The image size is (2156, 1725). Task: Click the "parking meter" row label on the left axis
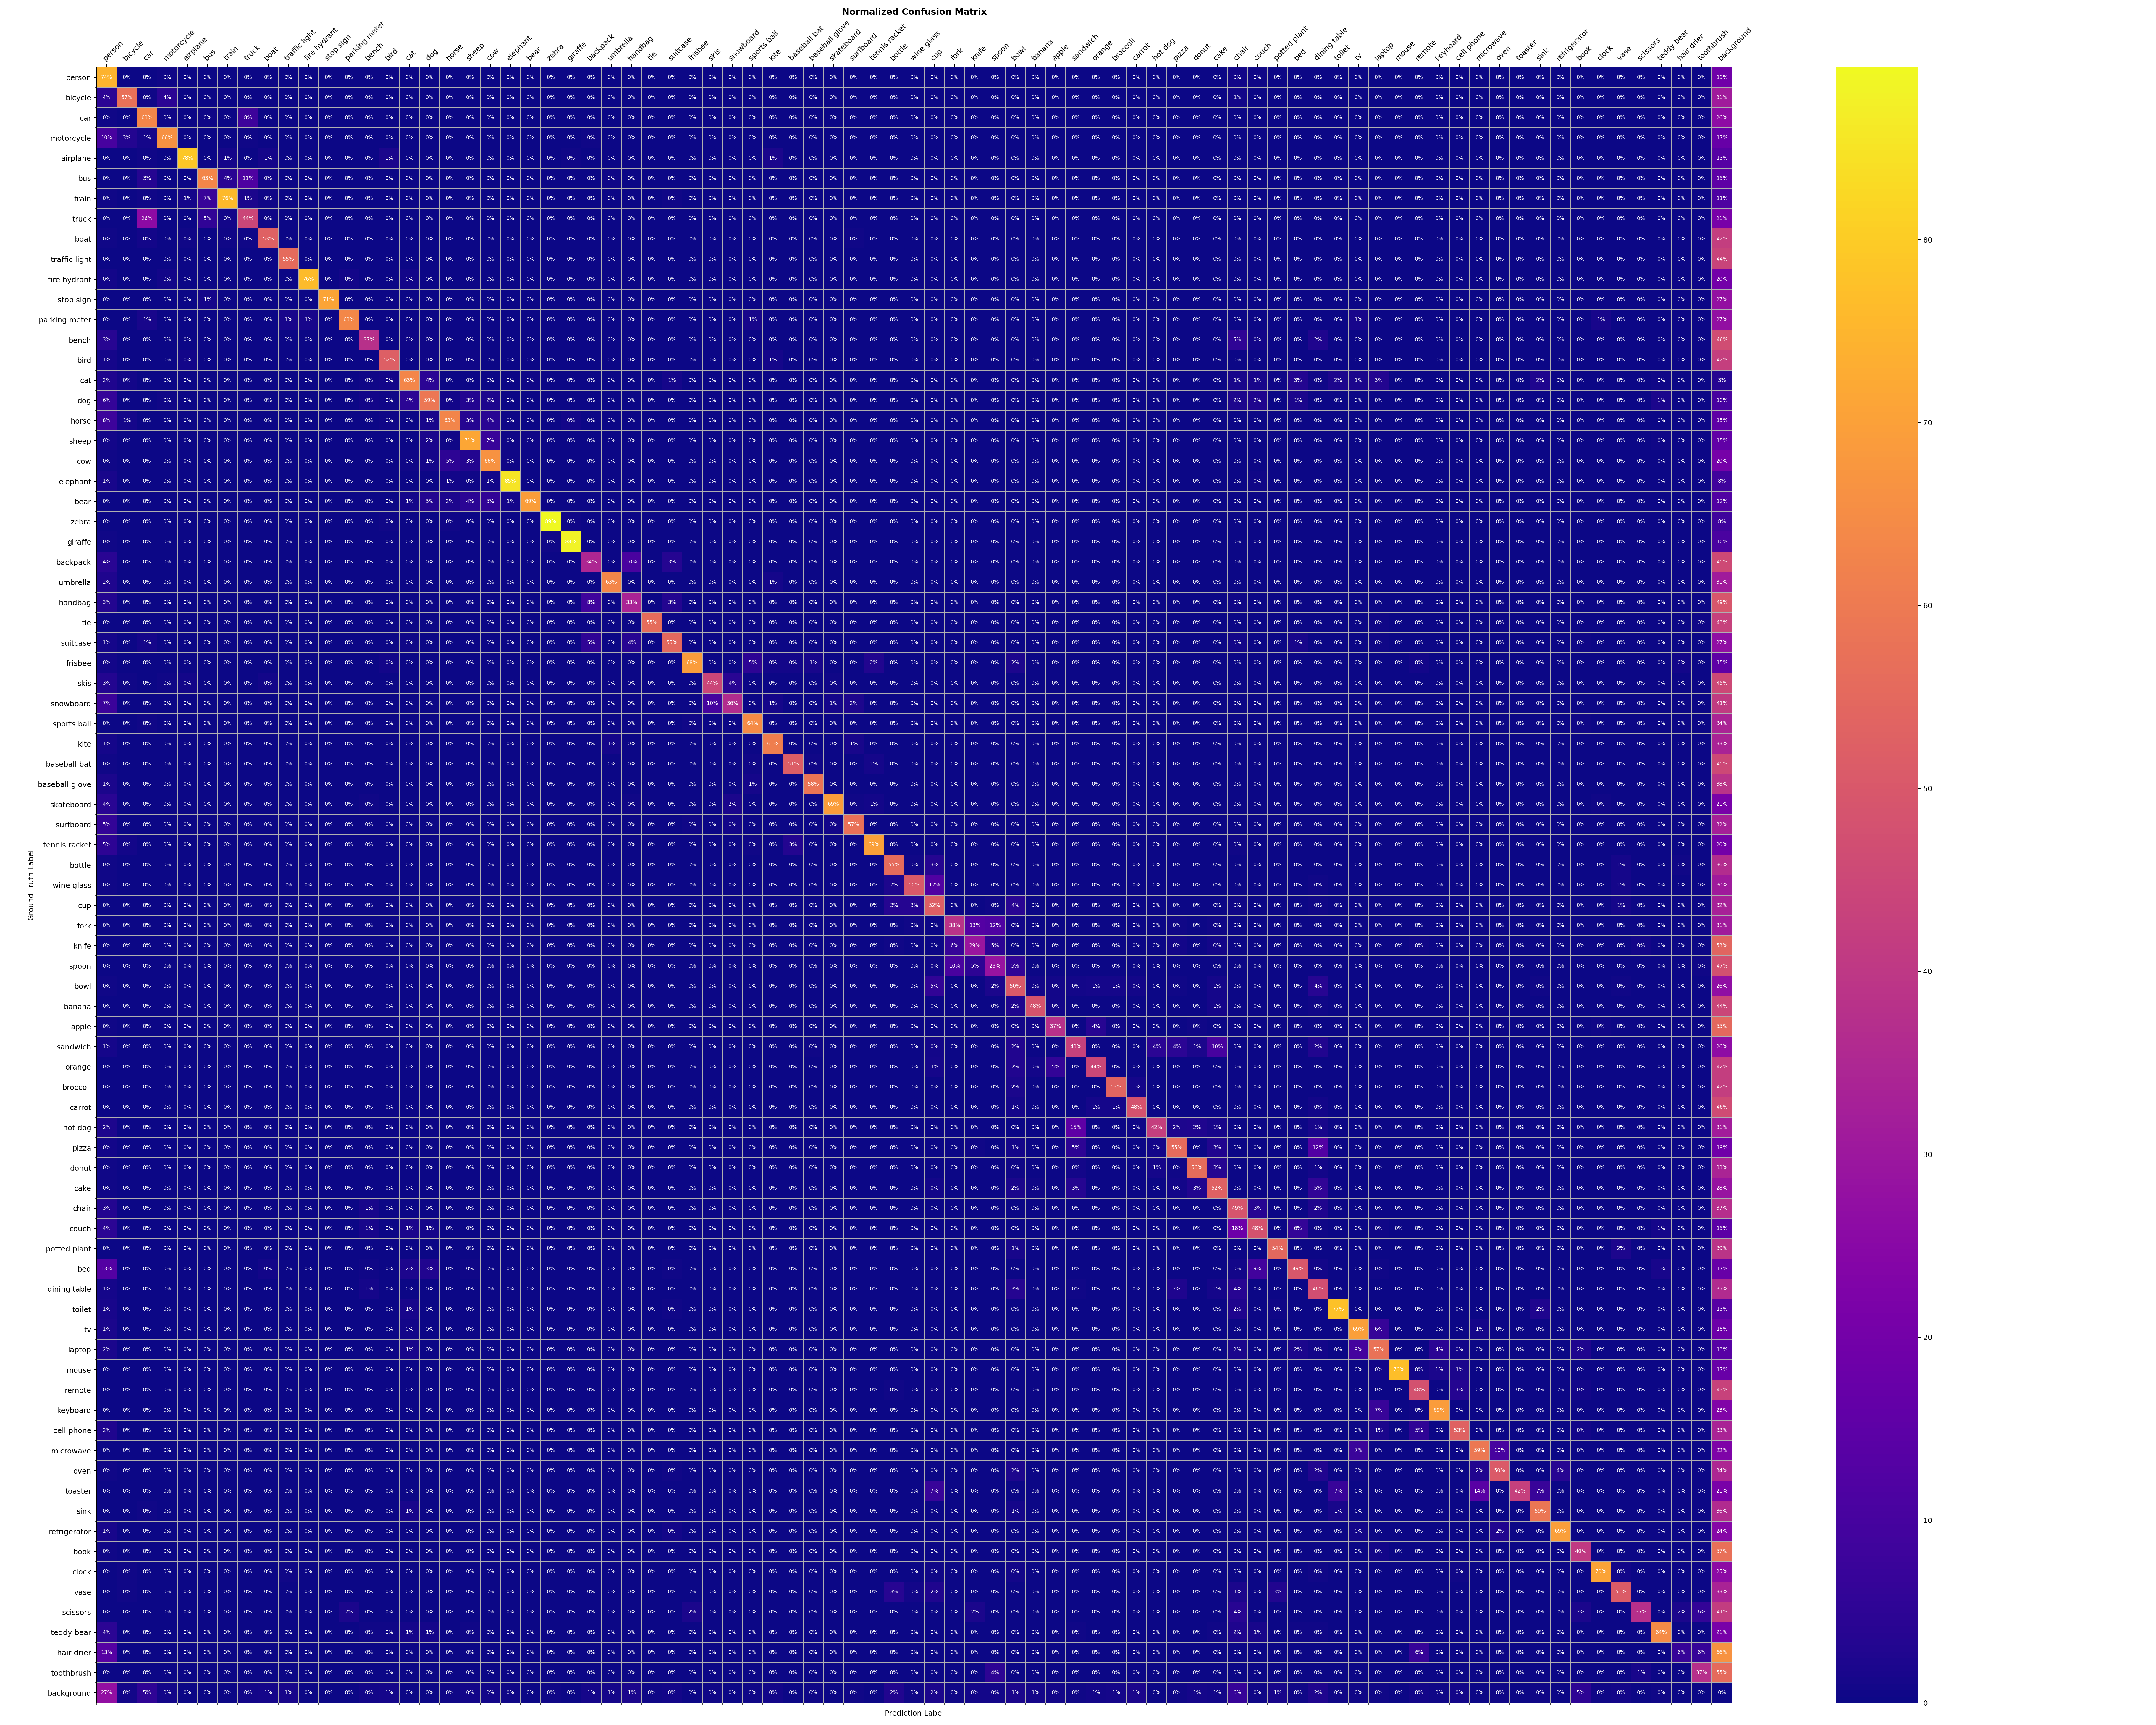pos(65,320)
